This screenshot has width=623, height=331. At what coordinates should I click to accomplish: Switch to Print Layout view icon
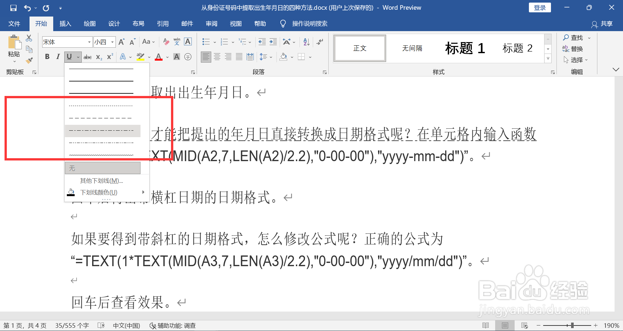pos(505,325)
